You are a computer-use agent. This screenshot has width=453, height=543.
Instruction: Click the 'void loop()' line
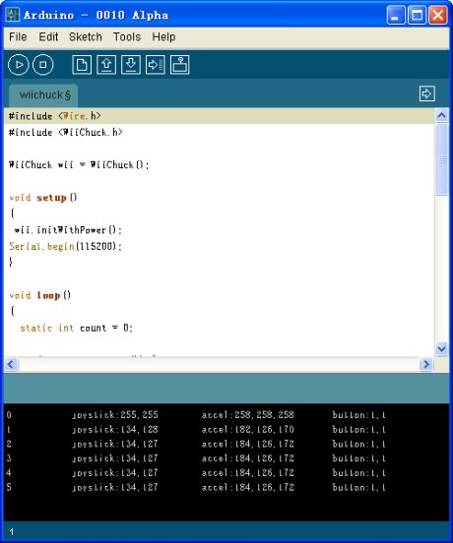(x=39, y=295)
